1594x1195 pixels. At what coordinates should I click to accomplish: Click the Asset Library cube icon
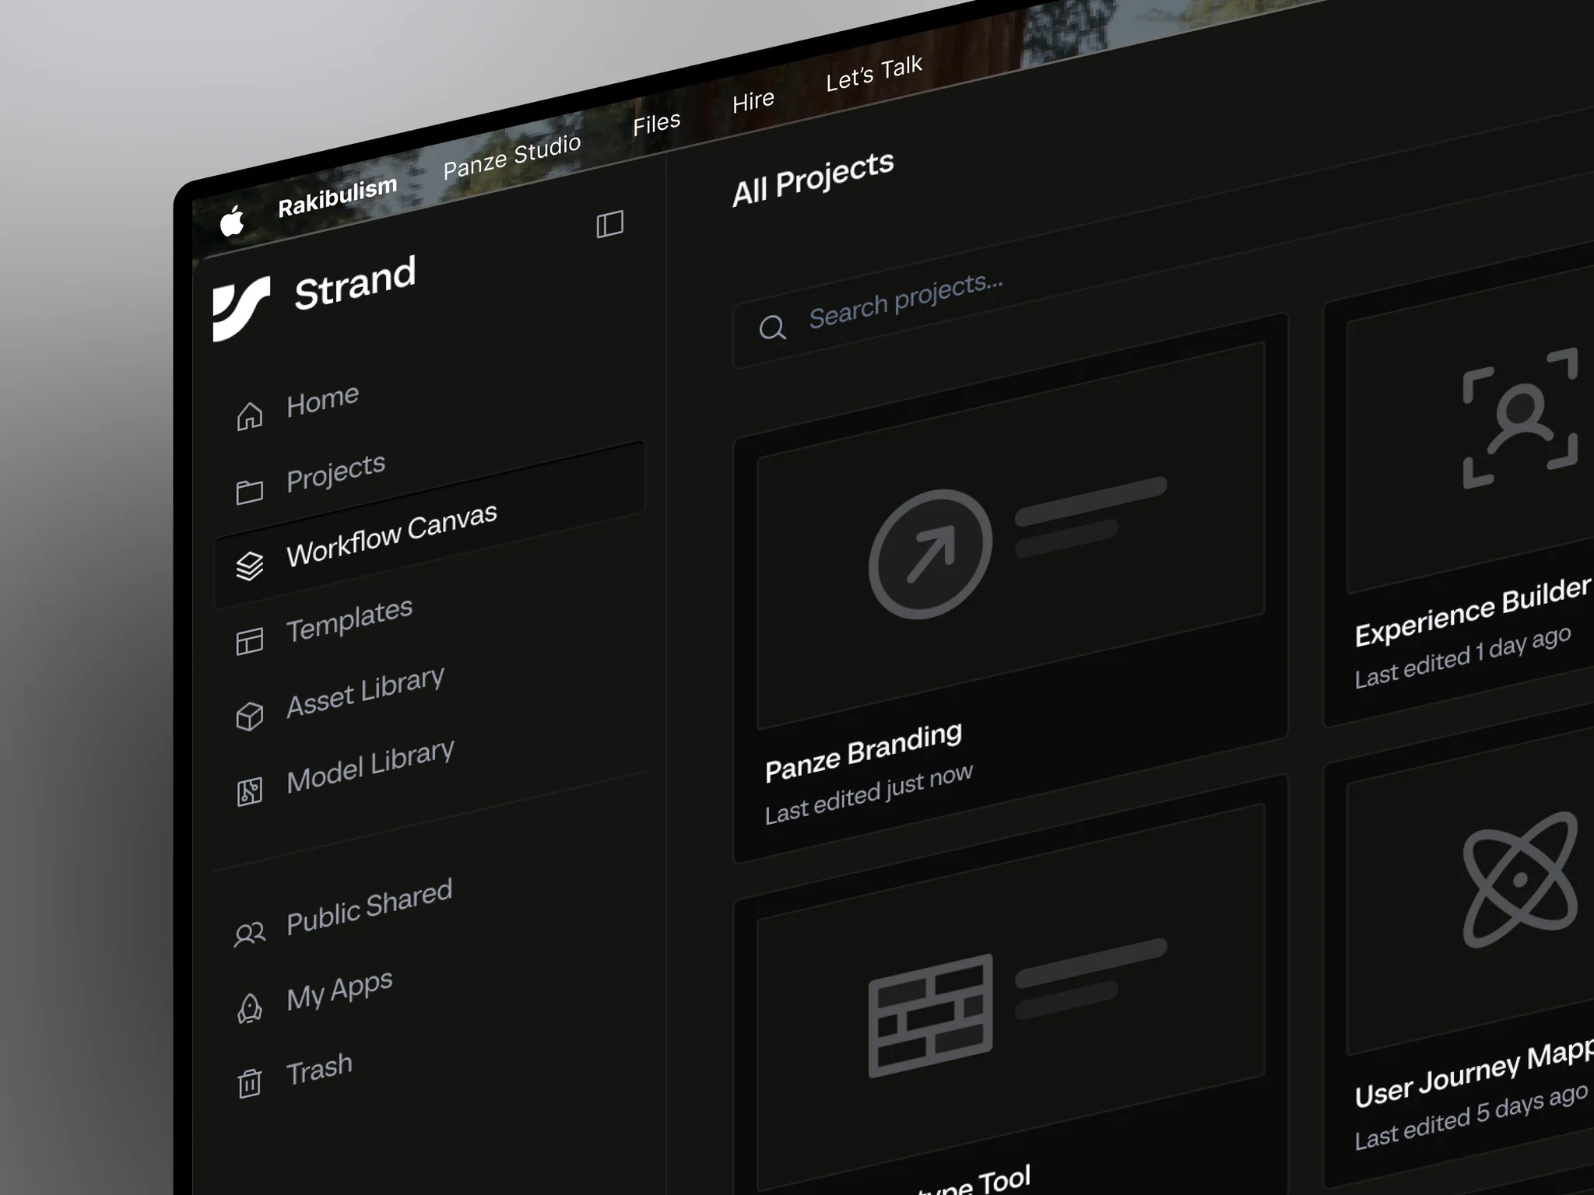tap(249, 716)
